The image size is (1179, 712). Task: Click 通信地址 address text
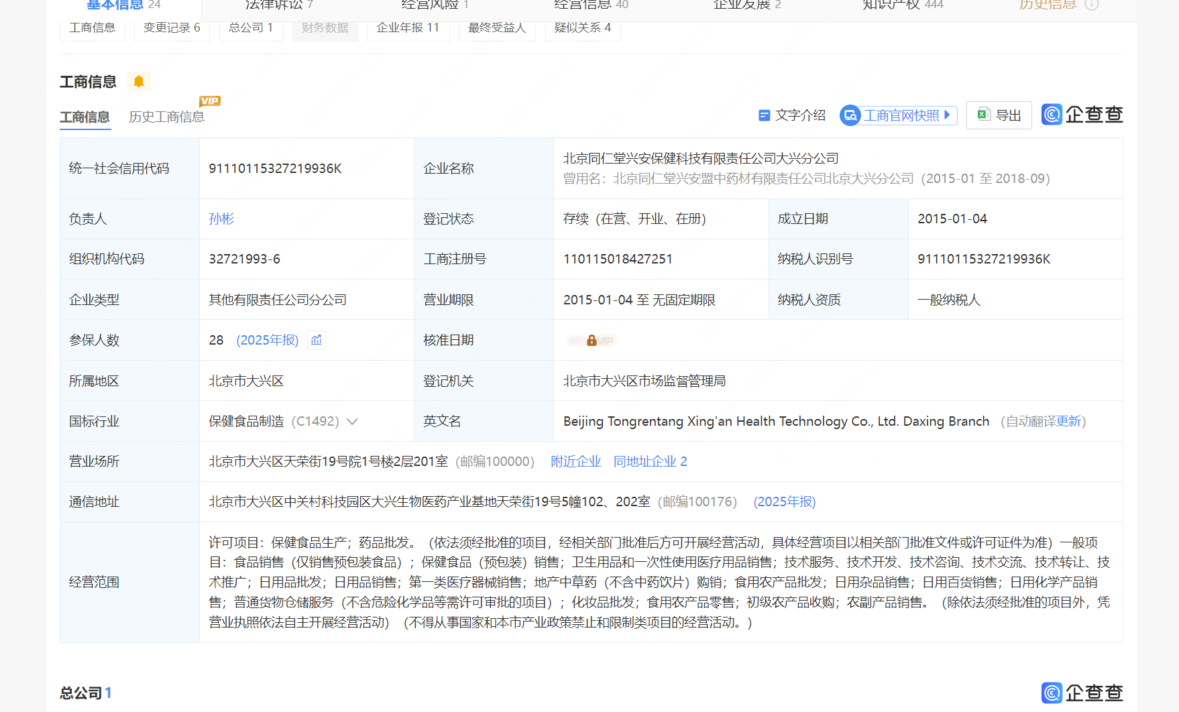429,501
